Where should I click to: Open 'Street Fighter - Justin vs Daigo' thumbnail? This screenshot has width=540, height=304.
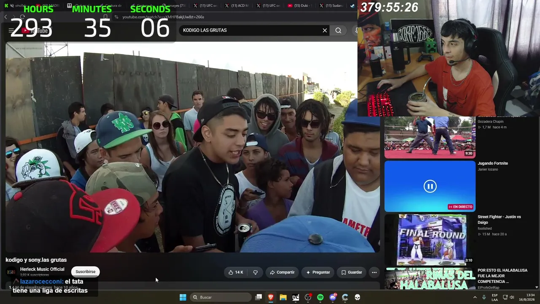click(x=430, y=239)
